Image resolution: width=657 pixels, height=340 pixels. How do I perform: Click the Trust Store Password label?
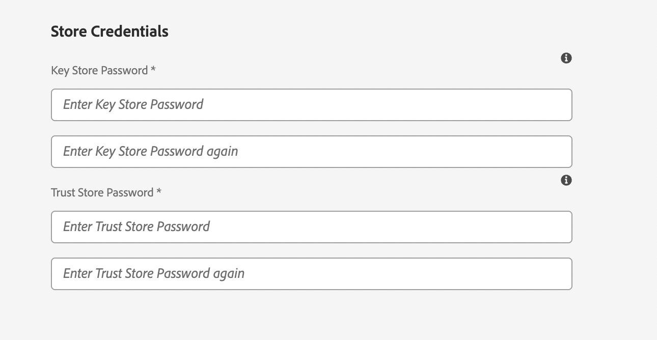click(x=102, y=192)
